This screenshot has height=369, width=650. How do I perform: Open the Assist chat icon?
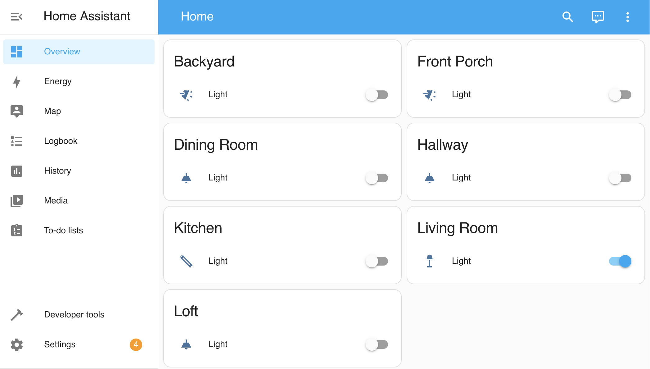pos(598,17)
